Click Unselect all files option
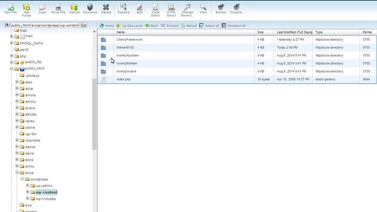The image size is (377, 212). 233,26
